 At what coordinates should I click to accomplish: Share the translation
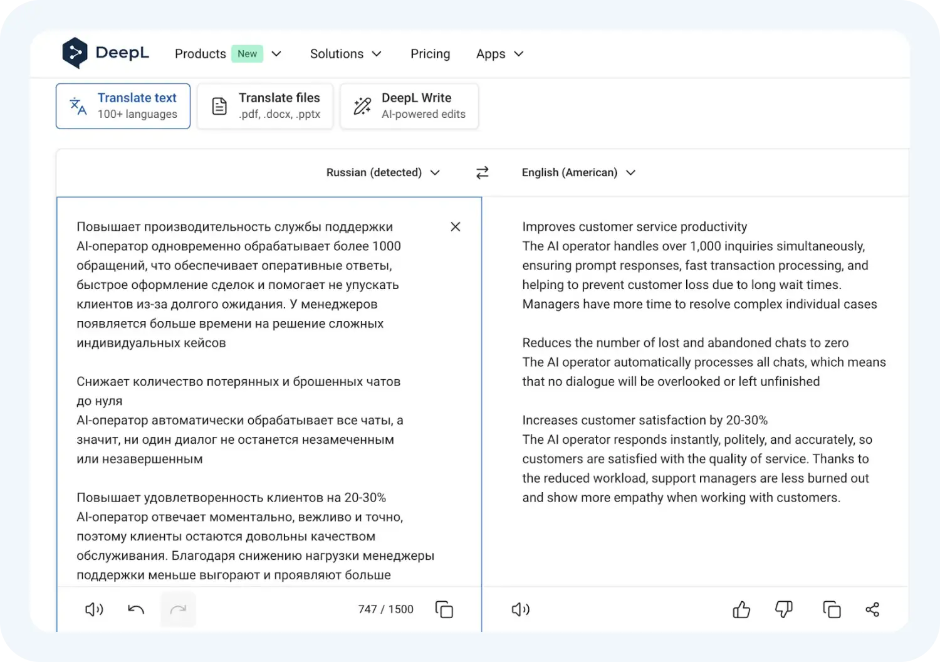(x=872, y=609)
